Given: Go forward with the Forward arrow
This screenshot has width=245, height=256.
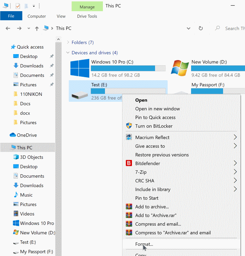Looking at the screenshot, I should click(x=19, y=28).
